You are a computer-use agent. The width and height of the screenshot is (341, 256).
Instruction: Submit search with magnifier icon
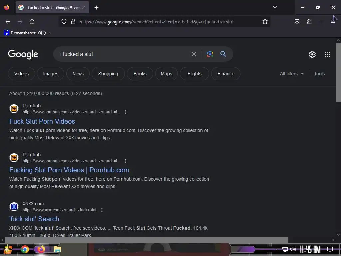tap(223, 54)
